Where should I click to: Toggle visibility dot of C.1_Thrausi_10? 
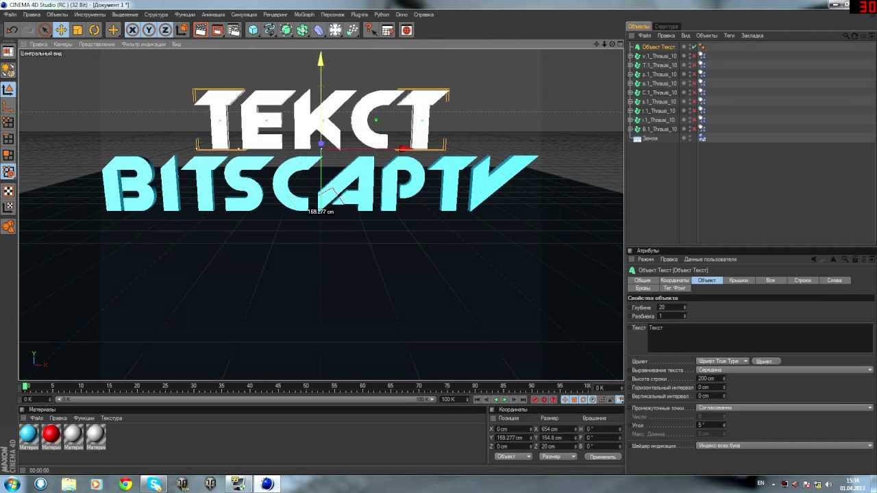click(x=683, y=92)
